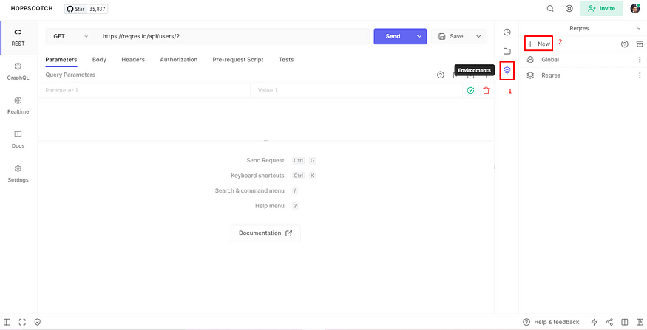Toggle the green check on Parameter 1

point(470,90)
